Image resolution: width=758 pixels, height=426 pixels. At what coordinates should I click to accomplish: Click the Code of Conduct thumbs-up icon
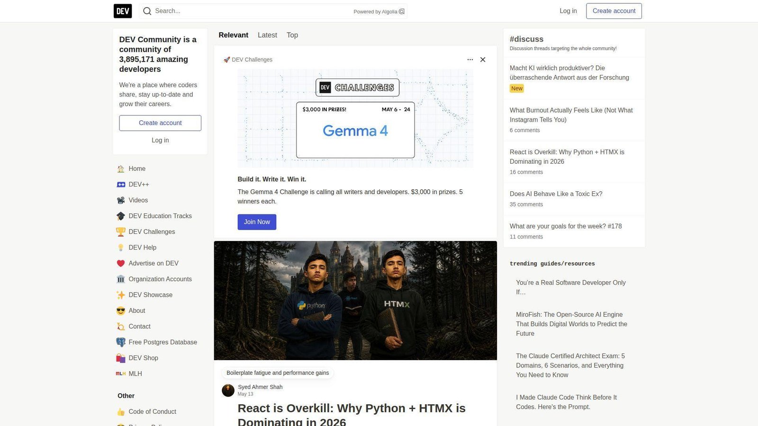(x=121, y=412)
